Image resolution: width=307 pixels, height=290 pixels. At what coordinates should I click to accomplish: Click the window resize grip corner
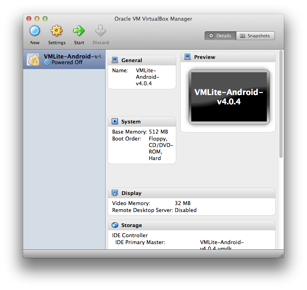point(281,255)
